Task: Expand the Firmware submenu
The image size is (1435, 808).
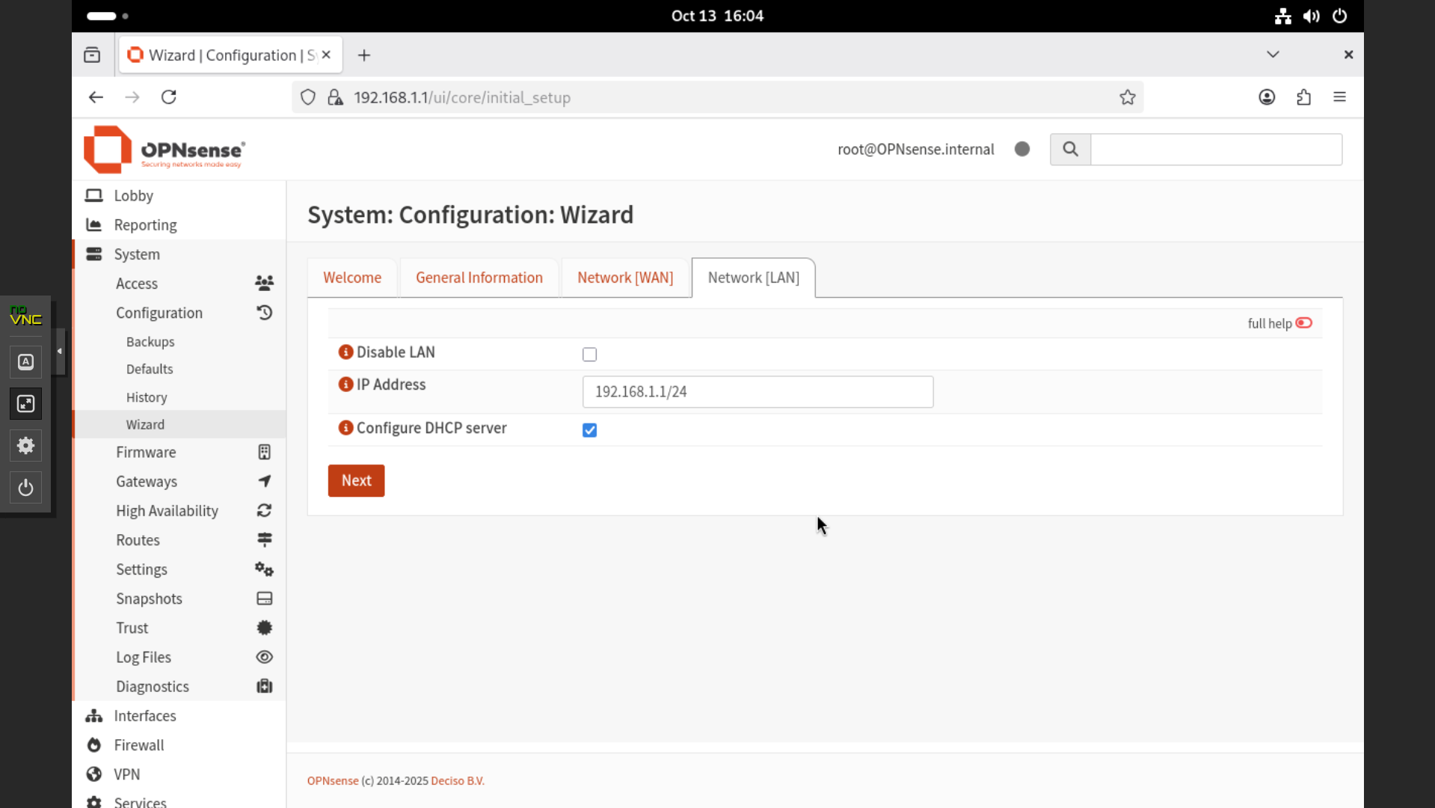Action: point(146,452)
